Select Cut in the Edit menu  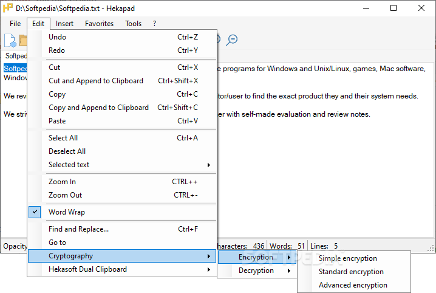point(122,67)
